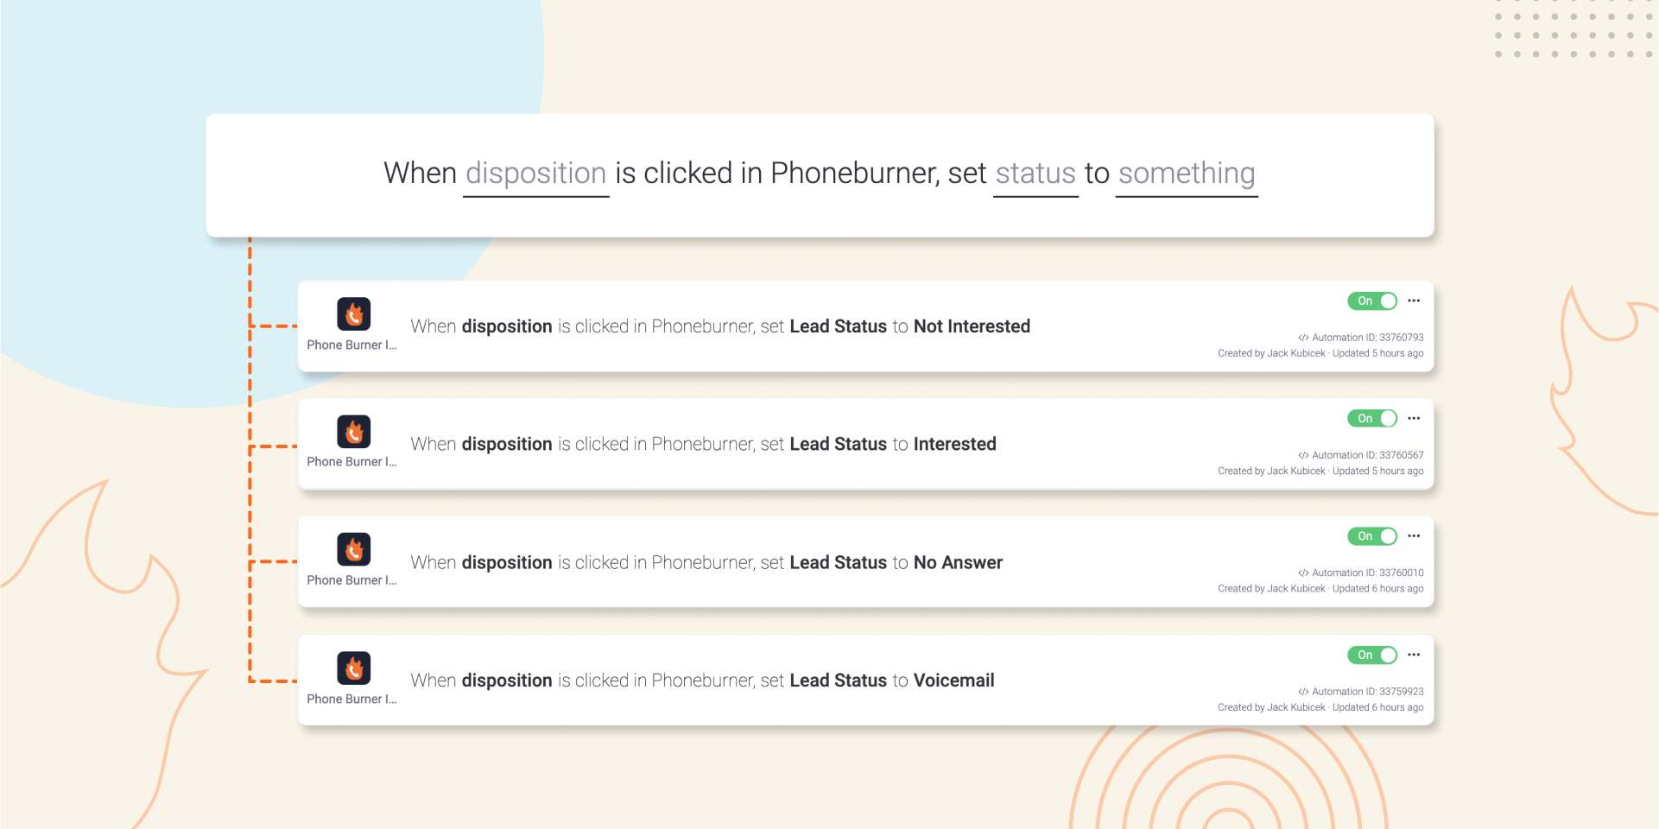Open the Lead Status to Interested automation
Viewport: 1659px width, 829px height.
703,444
